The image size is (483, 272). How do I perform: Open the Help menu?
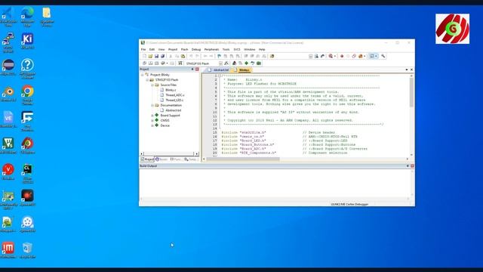262,49
